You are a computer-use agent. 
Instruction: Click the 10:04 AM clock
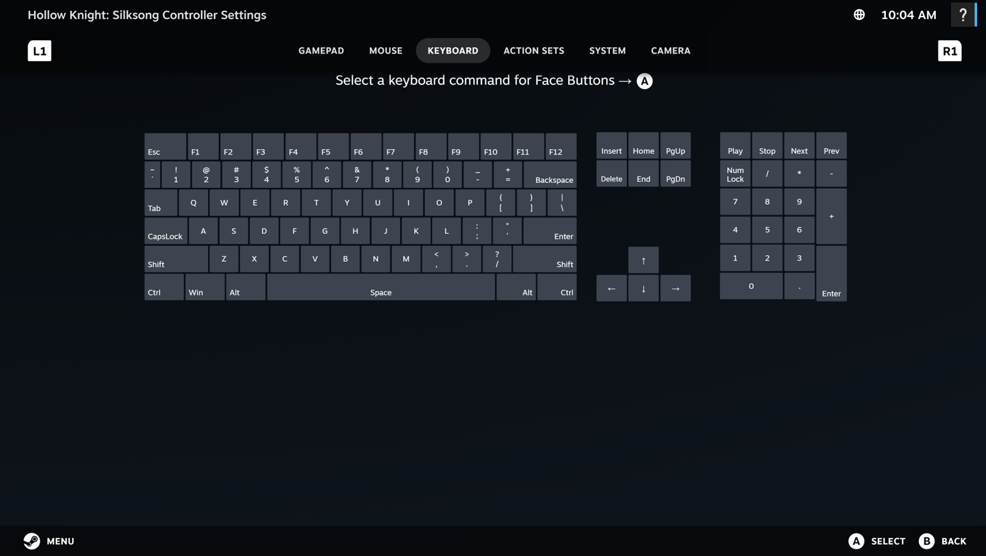point(909,15)
